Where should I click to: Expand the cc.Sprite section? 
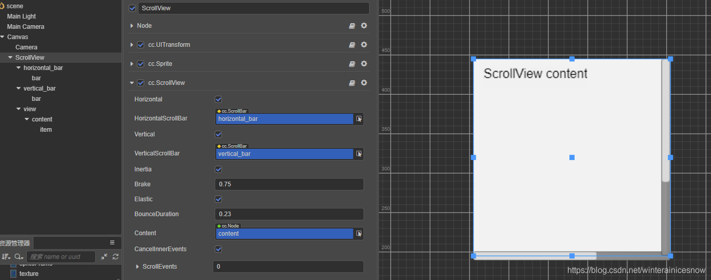tap(132, 64)
